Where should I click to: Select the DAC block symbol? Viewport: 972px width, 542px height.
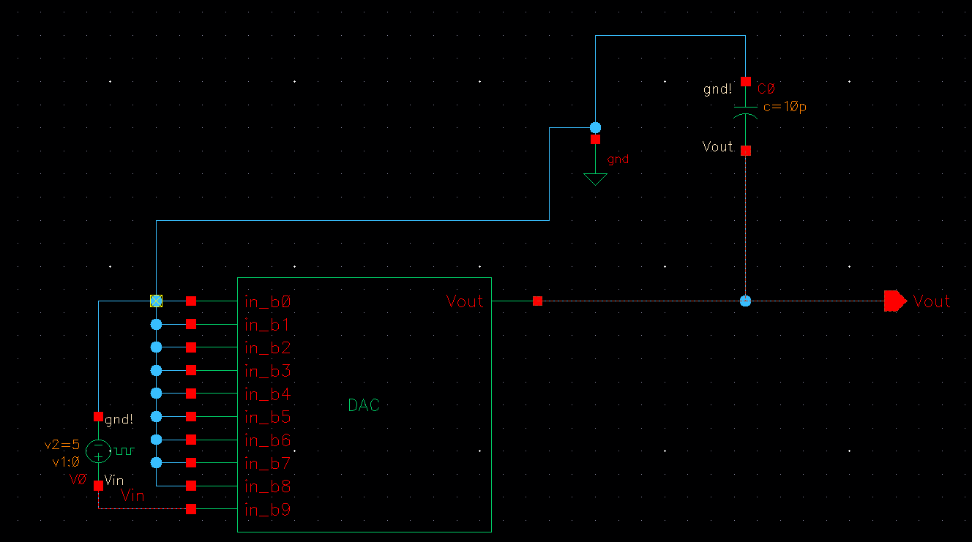364,404
